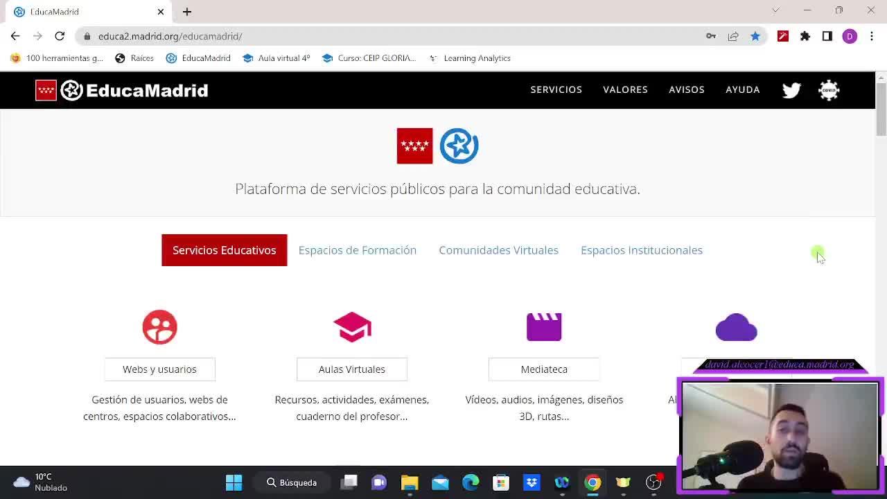This screenshot has height=499, width=887.
Task: Switch to the Comunidades Virtuales tab
Action: coord(498,250)
